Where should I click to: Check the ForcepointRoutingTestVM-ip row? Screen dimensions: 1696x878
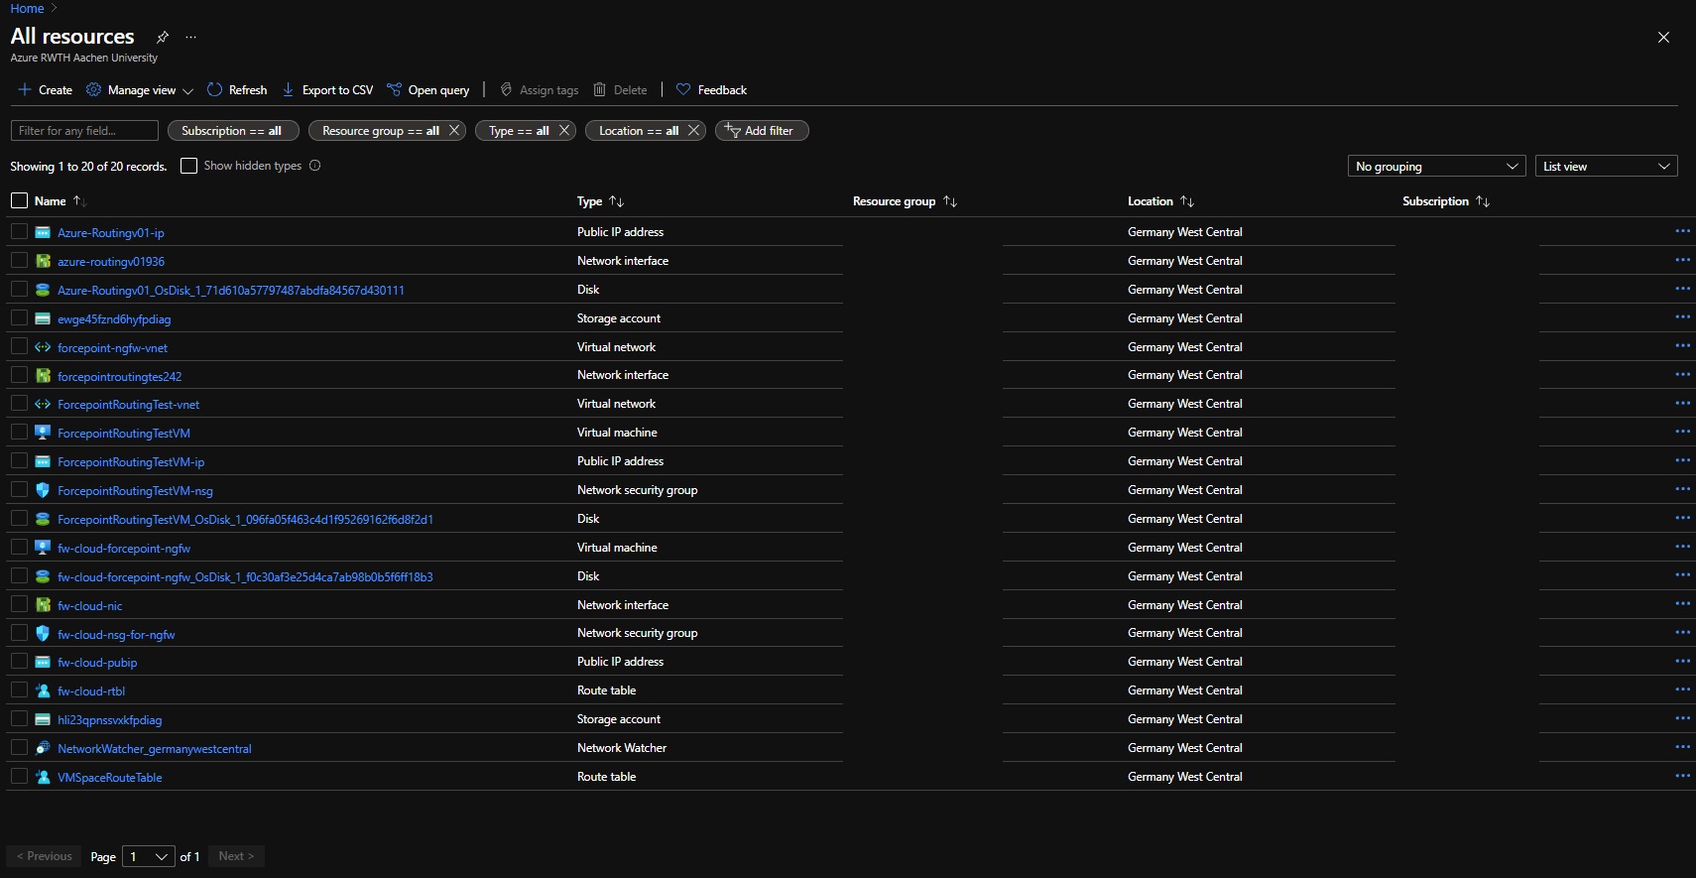(19, 461)
